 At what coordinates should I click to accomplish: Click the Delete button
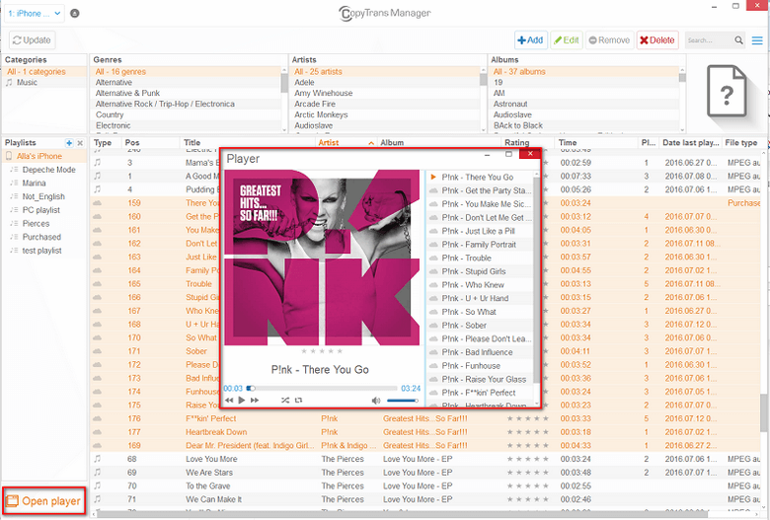click(x=657, y=40)
